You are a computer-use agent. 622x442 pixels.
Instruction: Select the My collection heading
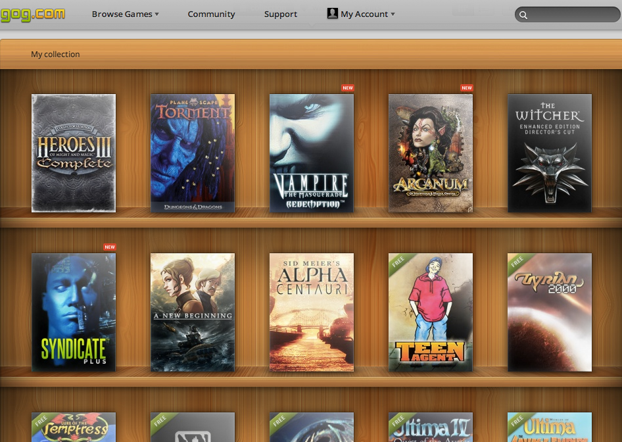(55, 55)
